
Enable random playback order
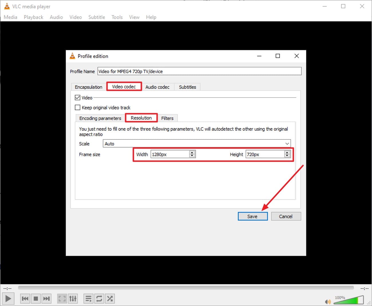pyautogui.click(x=110, y=298)
